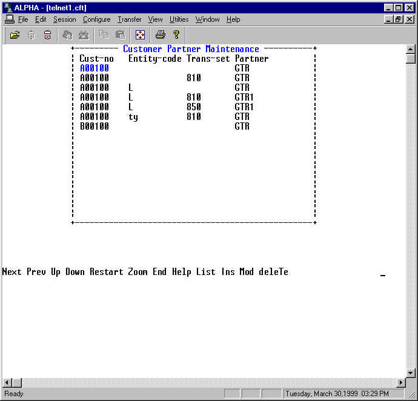Click the deleTe command in terminal prompt
The width and height of the screenshot is (418, 401).
pyautogui.click(x=273, y=272)
